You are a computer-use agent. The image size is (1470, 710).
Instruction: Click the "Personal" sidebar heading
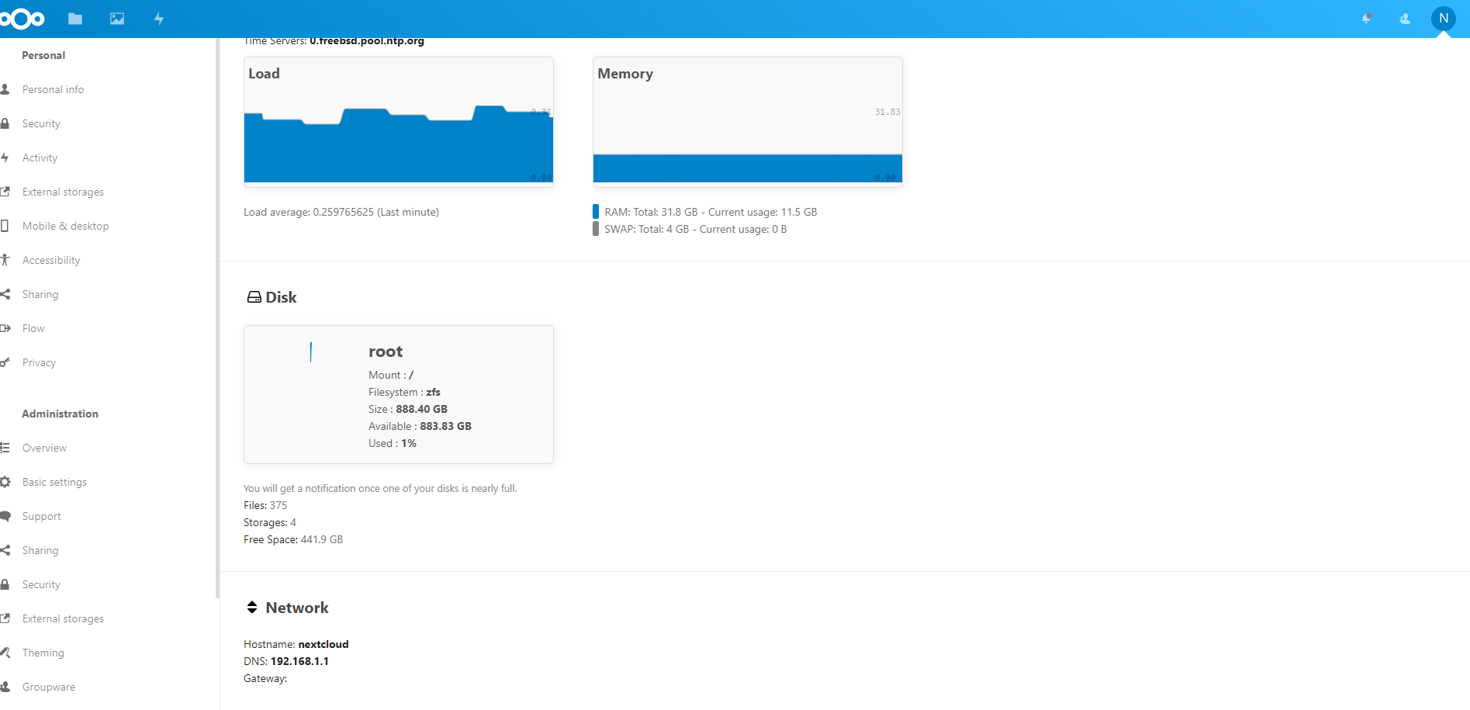pos(43,55)
